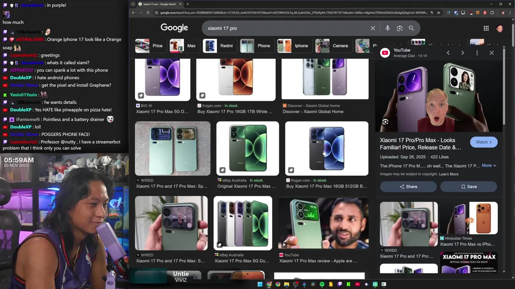The image size is (515, 289).
Task: Search this image with the Lens icon on the preview
Action: coord(385,122)
